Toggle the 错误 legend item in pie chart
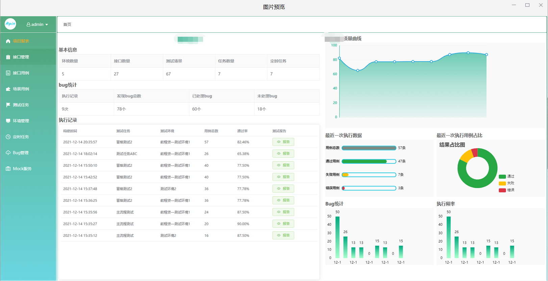Viewport: 548px width, 281px height. point(506,190)
